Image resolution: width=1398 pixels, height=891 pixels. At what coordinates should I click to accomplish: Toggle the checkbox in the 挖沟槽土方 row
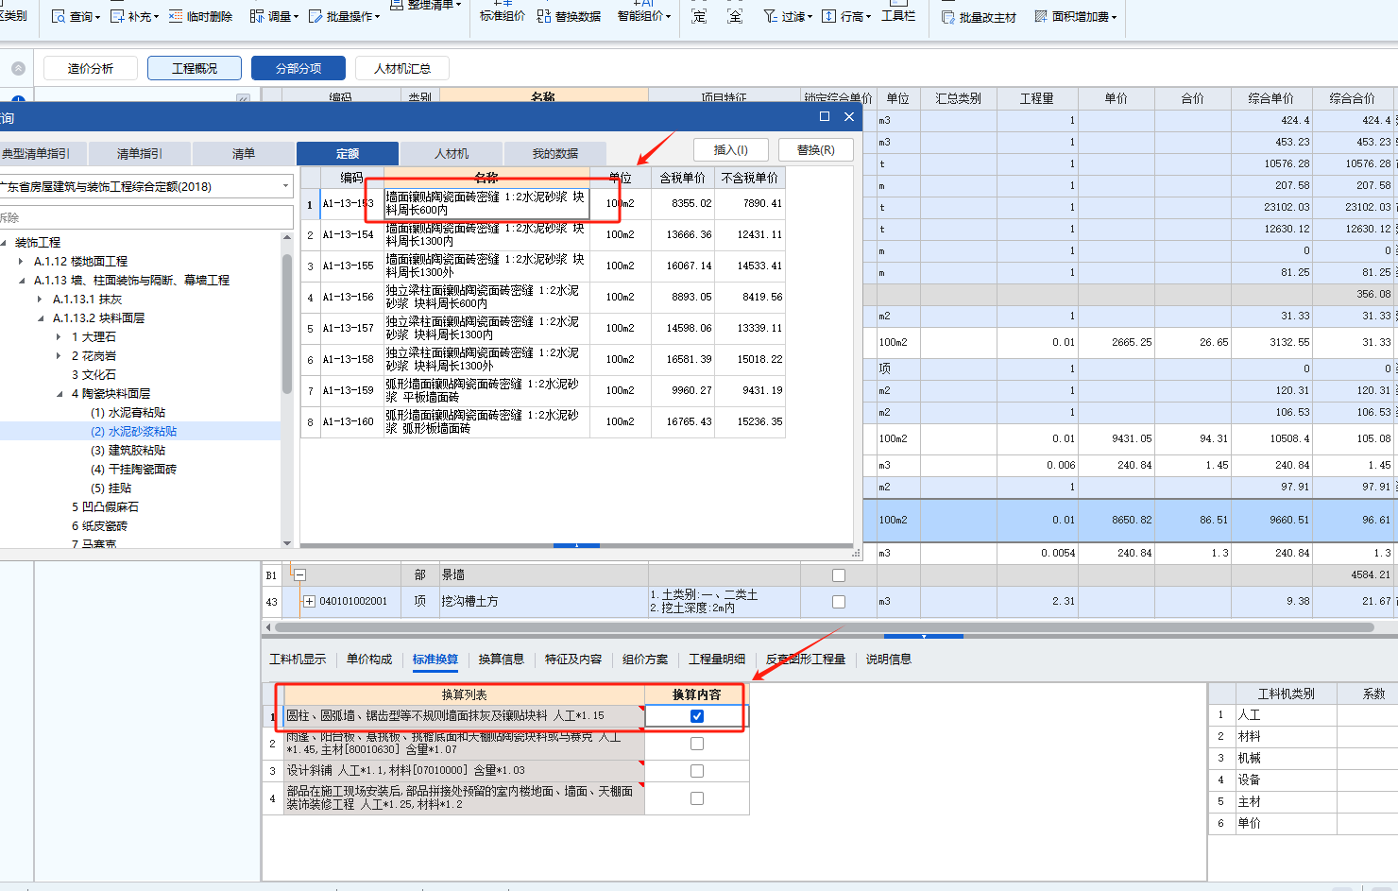click(x=839, y=602)
